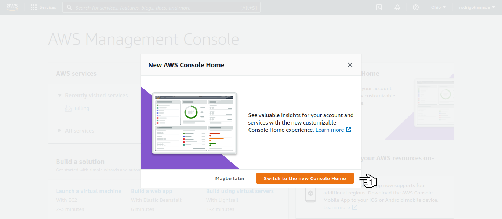Viewport: 502px width, 219px height.
Task: Click the external link icon after Learn more
Action: tap(349, 130)
